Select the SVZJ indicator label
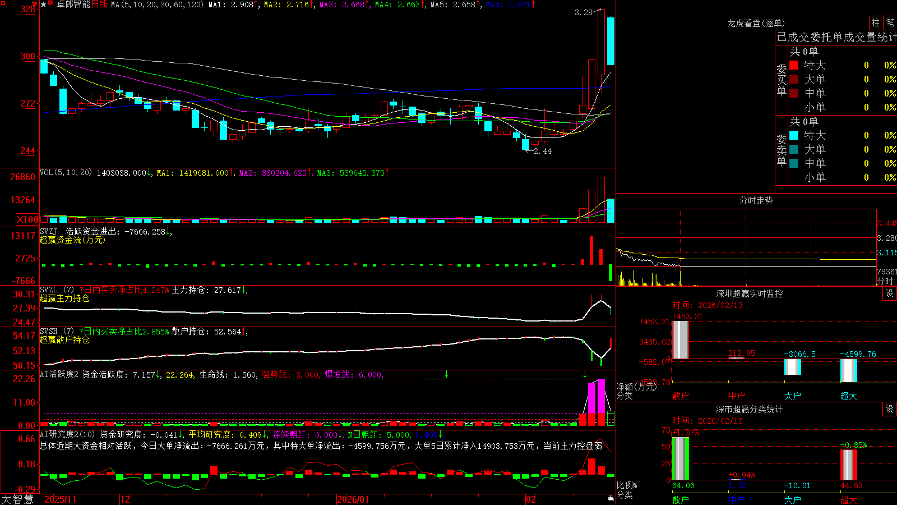 pyautogui.click(x=48, y=231)
